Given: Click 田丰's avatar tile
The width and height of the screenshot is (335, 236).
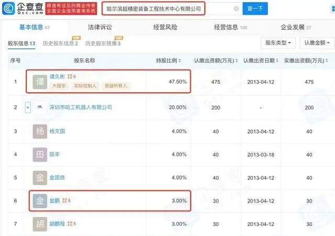Looking at the screenshot, I should [x=40, y=154].
